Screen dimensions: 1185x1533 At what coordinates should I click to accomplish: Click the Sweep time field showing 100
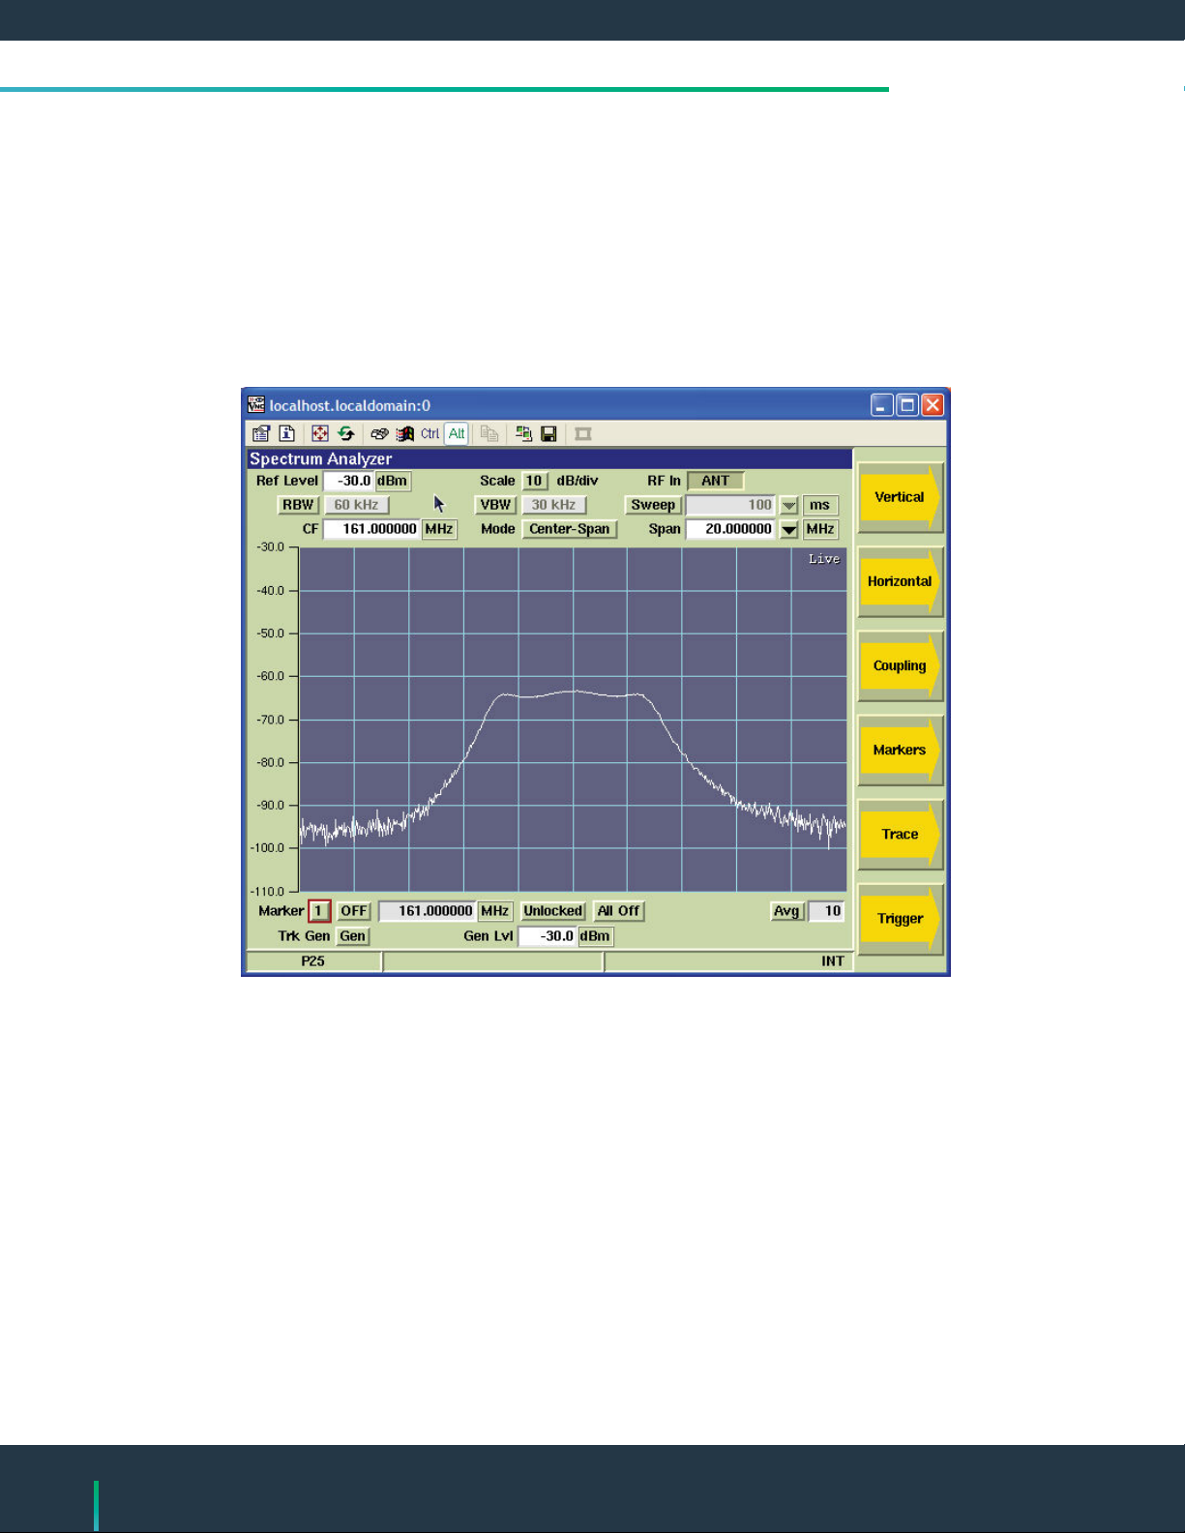coord(730,505)
